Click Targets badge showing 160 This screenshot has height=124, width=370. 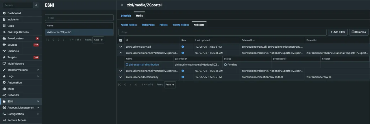pos(36,57)
